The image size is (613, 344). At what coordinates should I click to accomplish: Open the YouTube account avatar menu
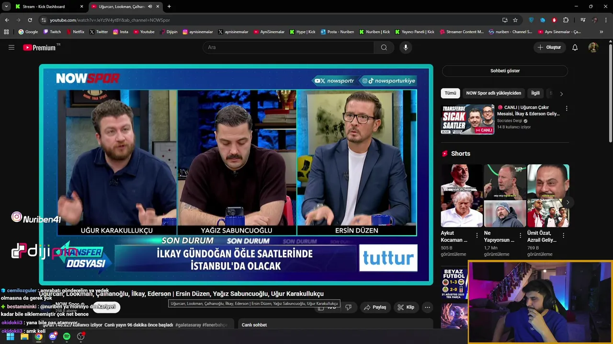click(x=593, y=47)
